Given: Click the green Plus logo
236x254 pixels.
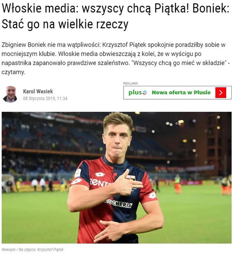Looking at the screenshot, I should coord(138,92).
